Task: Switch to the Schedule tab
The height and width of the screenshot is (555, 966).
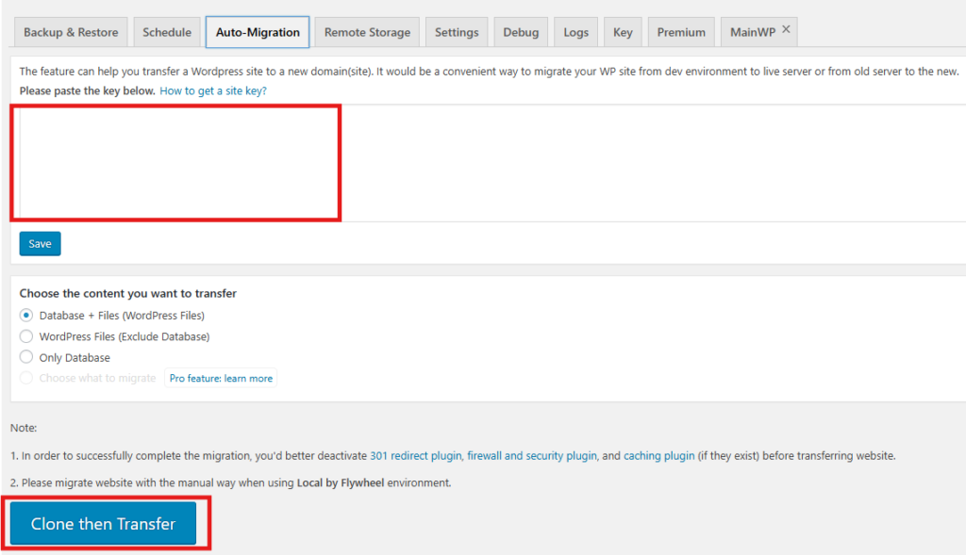Action: click(167, 32)
